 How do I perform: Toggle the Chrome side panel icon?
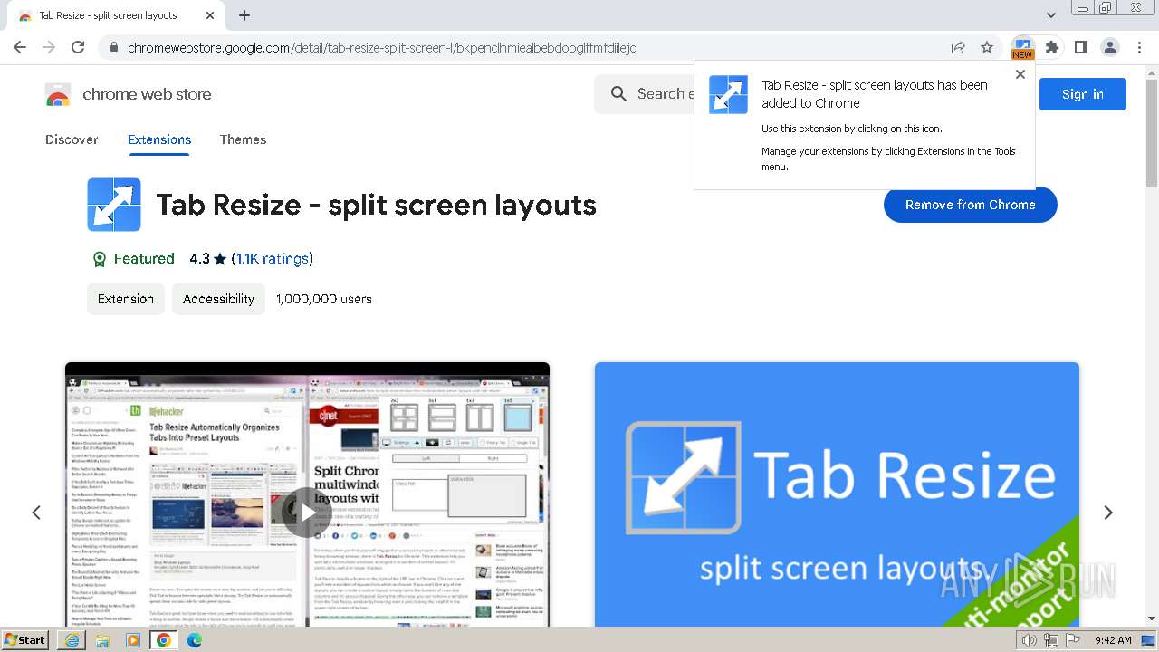click(x=1081, y=47)
